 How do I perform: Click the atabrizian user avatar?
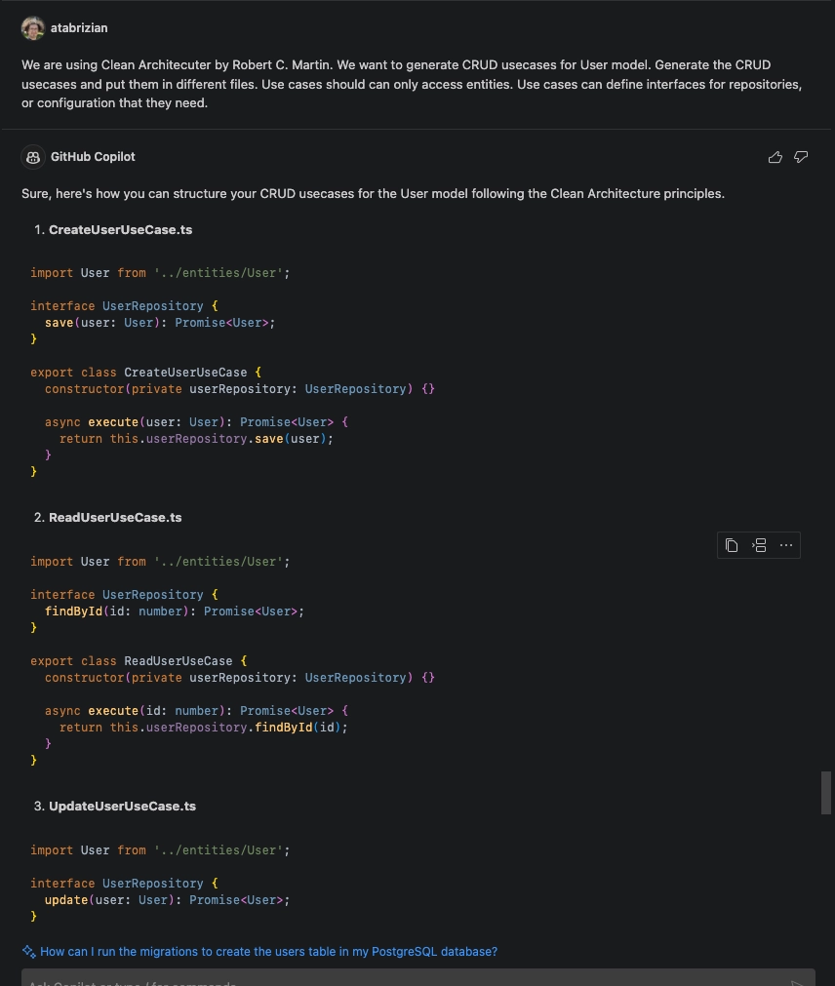(x=33, y=28)
